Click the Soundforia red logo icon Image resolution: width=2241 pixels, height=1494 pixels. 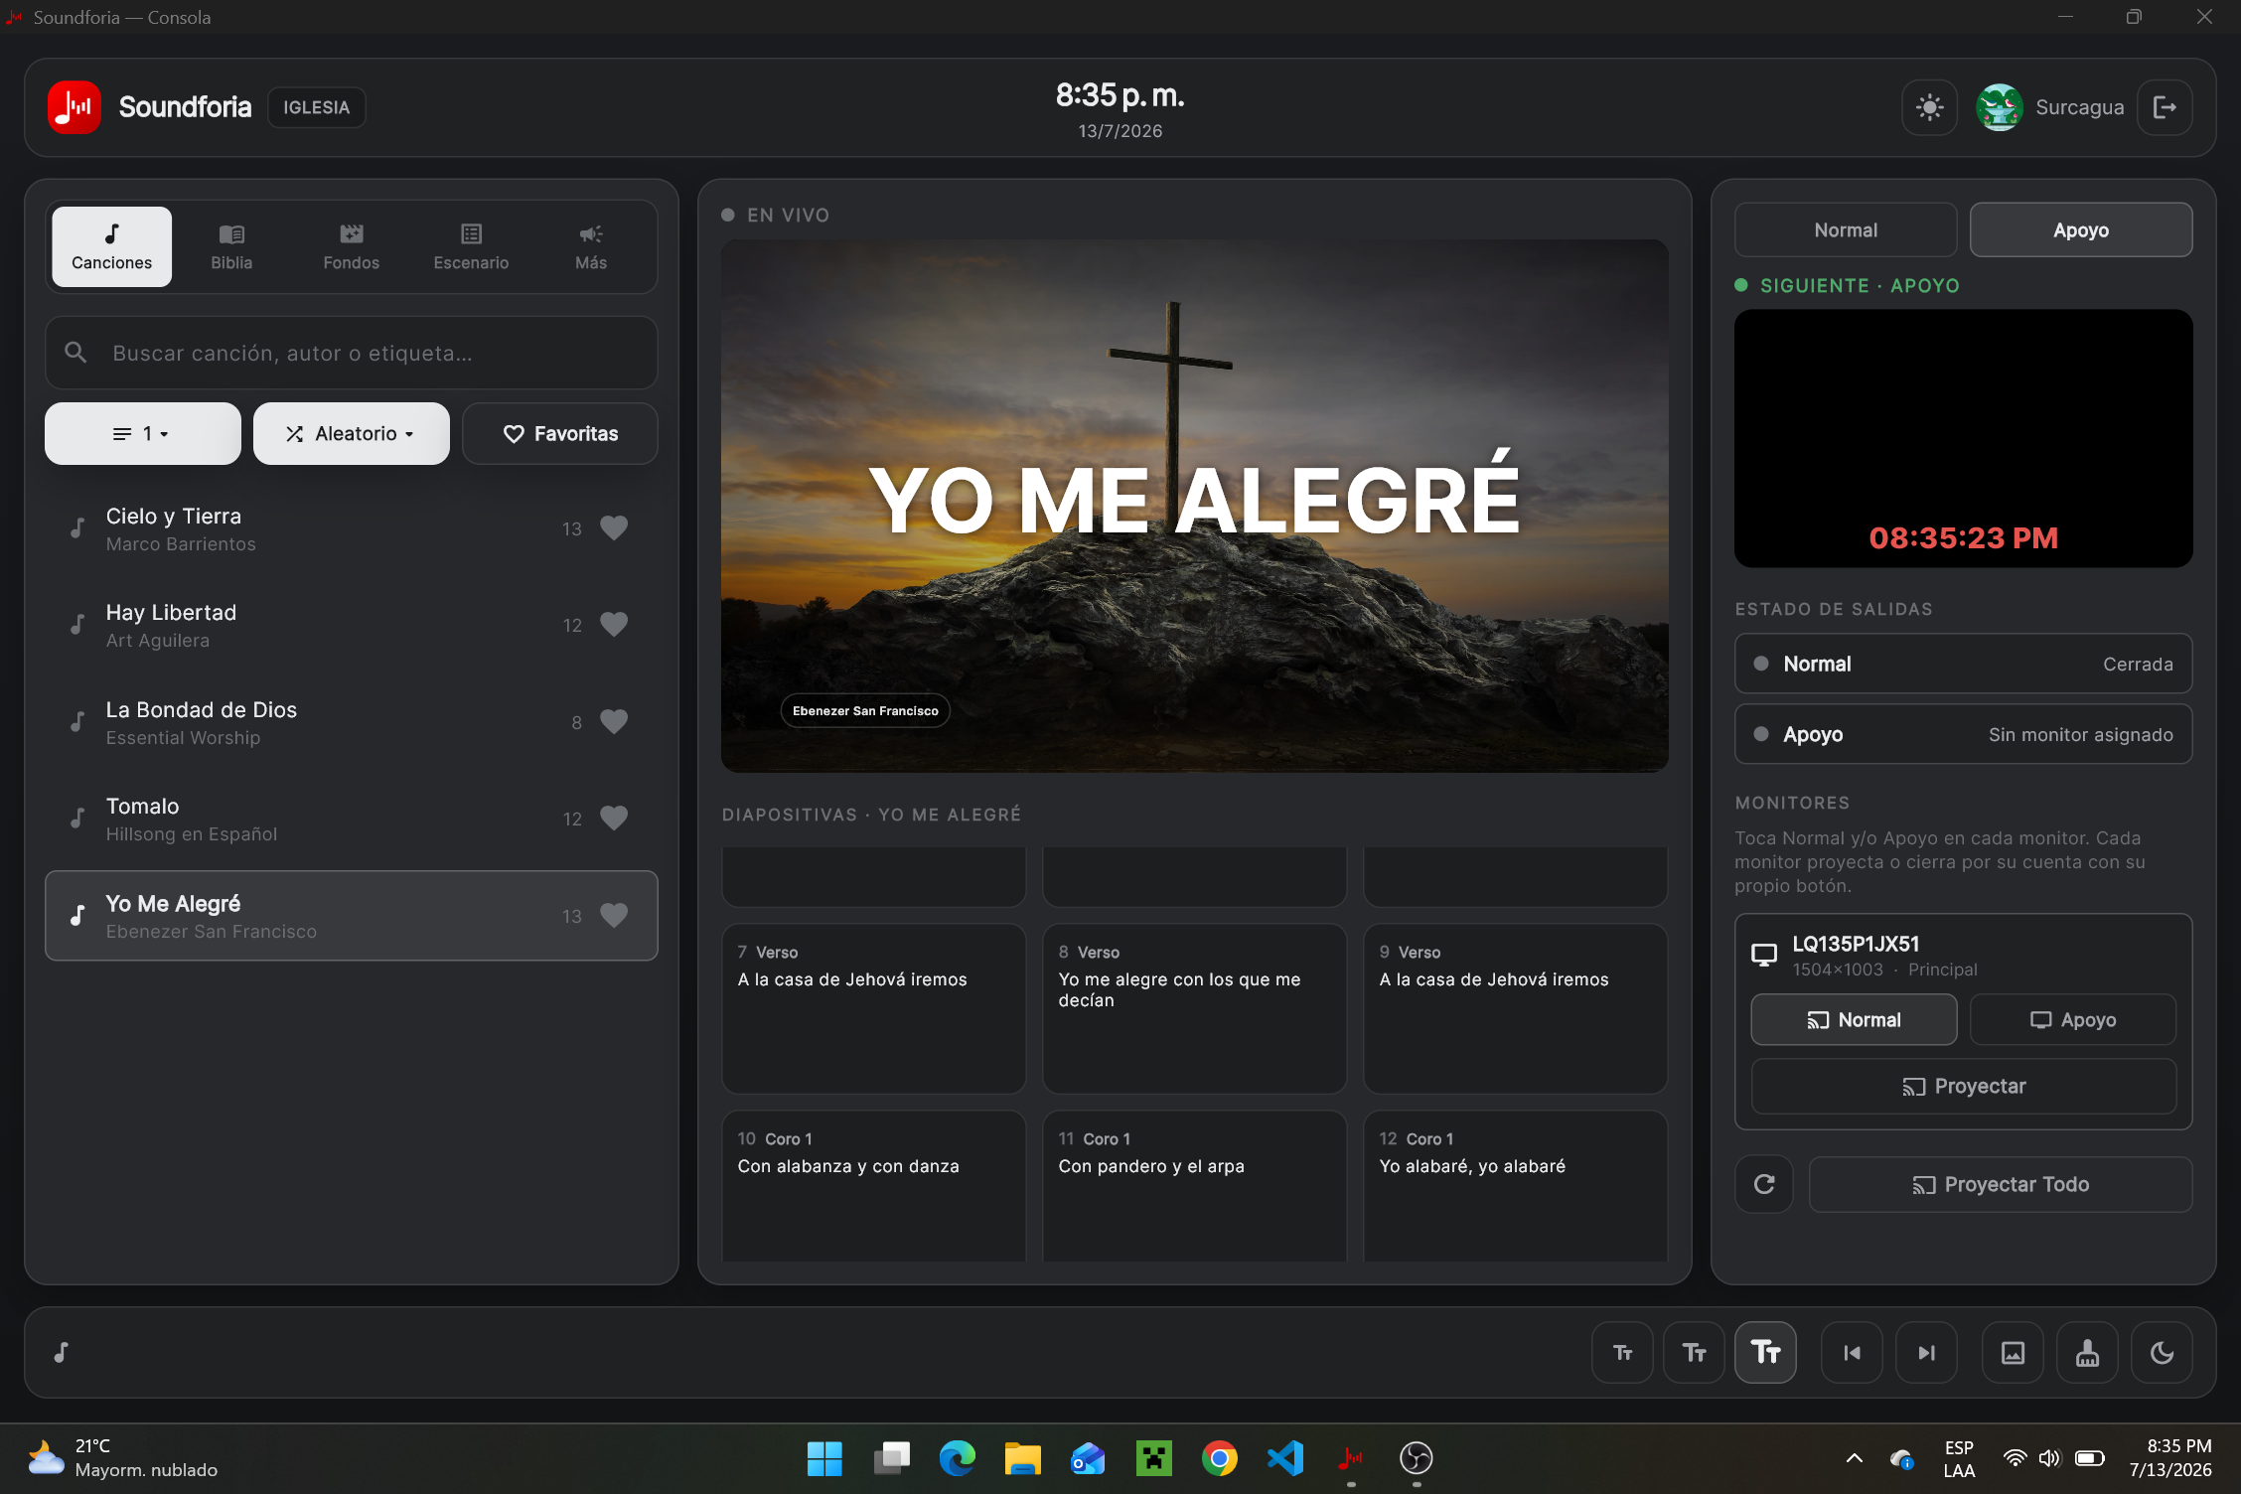click(x=75, y=107)
